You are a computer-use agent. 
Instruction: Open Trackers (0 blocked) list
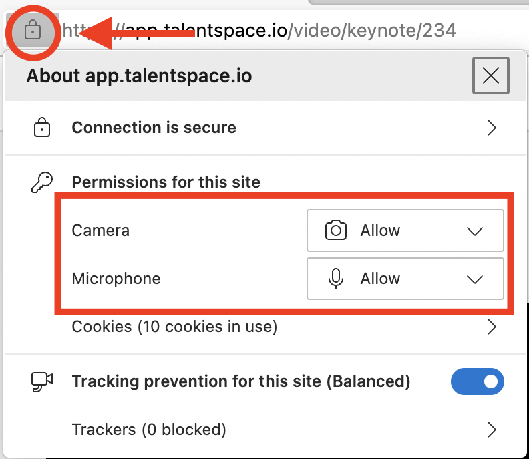[x=149, y=429]
